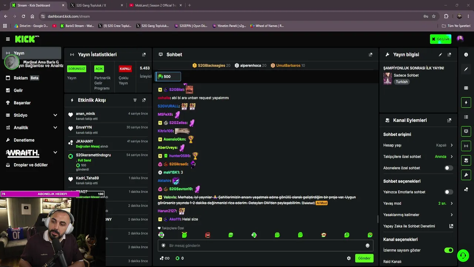This screenshot has height=267, width=474.
Task: Open the Wheel of Names bookmark
Action: (267, 26)
